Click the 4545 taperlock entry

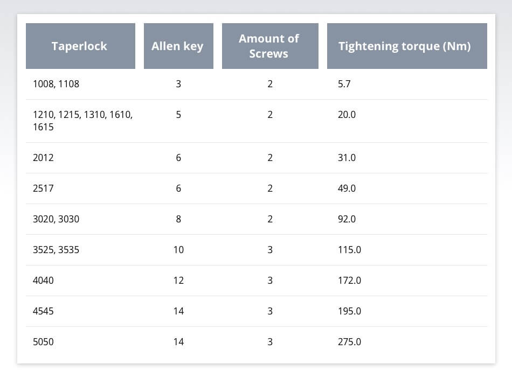pos(43,311)
